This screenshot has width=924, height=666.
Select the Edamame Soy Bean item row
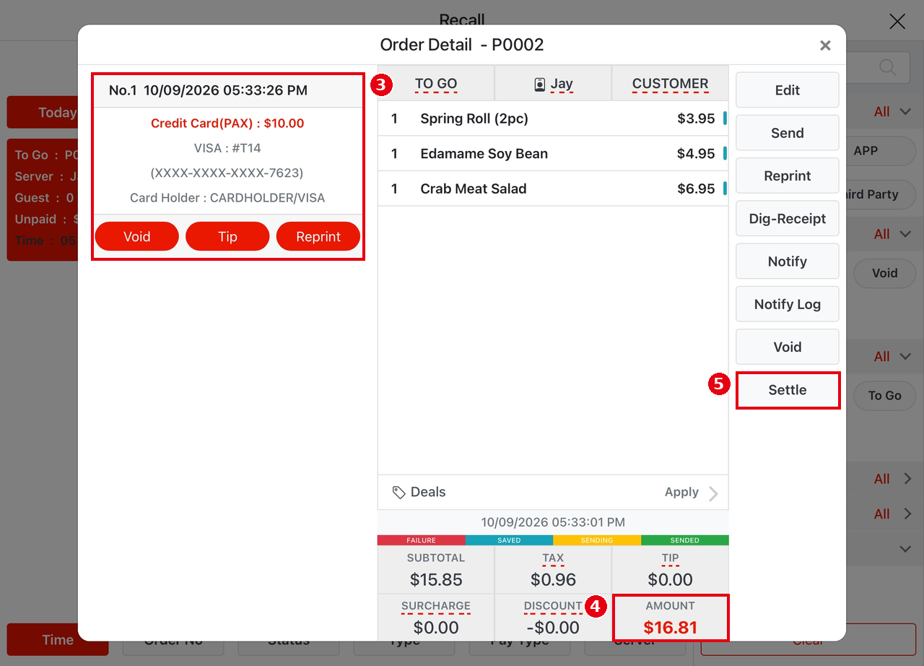(x=553, y=154)
